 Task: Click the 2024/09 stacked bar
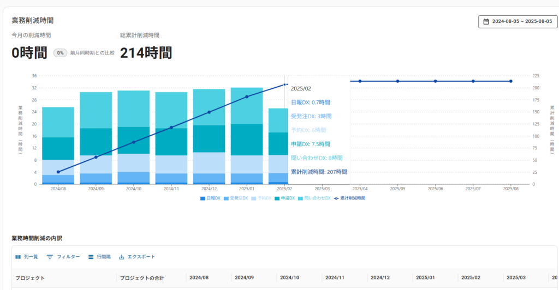(96, 138)
